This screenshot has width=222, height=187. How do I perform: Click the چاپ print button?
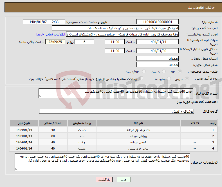(124, 179)
